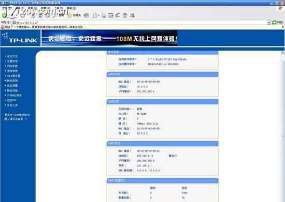Click the magnifier Search toolbar button
The image size is (285, 202).
pyautogui.click(x=59, y=15)
